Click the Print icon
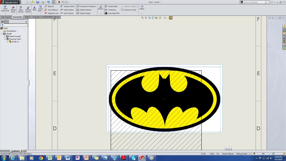This screenshot has height=161, width=286. 43,2
